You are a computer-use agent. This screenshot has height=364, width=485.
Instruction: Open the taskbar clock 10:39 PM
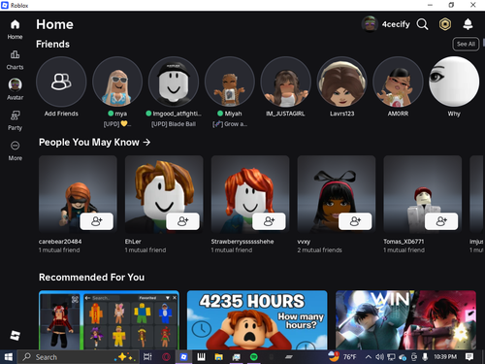445,357
